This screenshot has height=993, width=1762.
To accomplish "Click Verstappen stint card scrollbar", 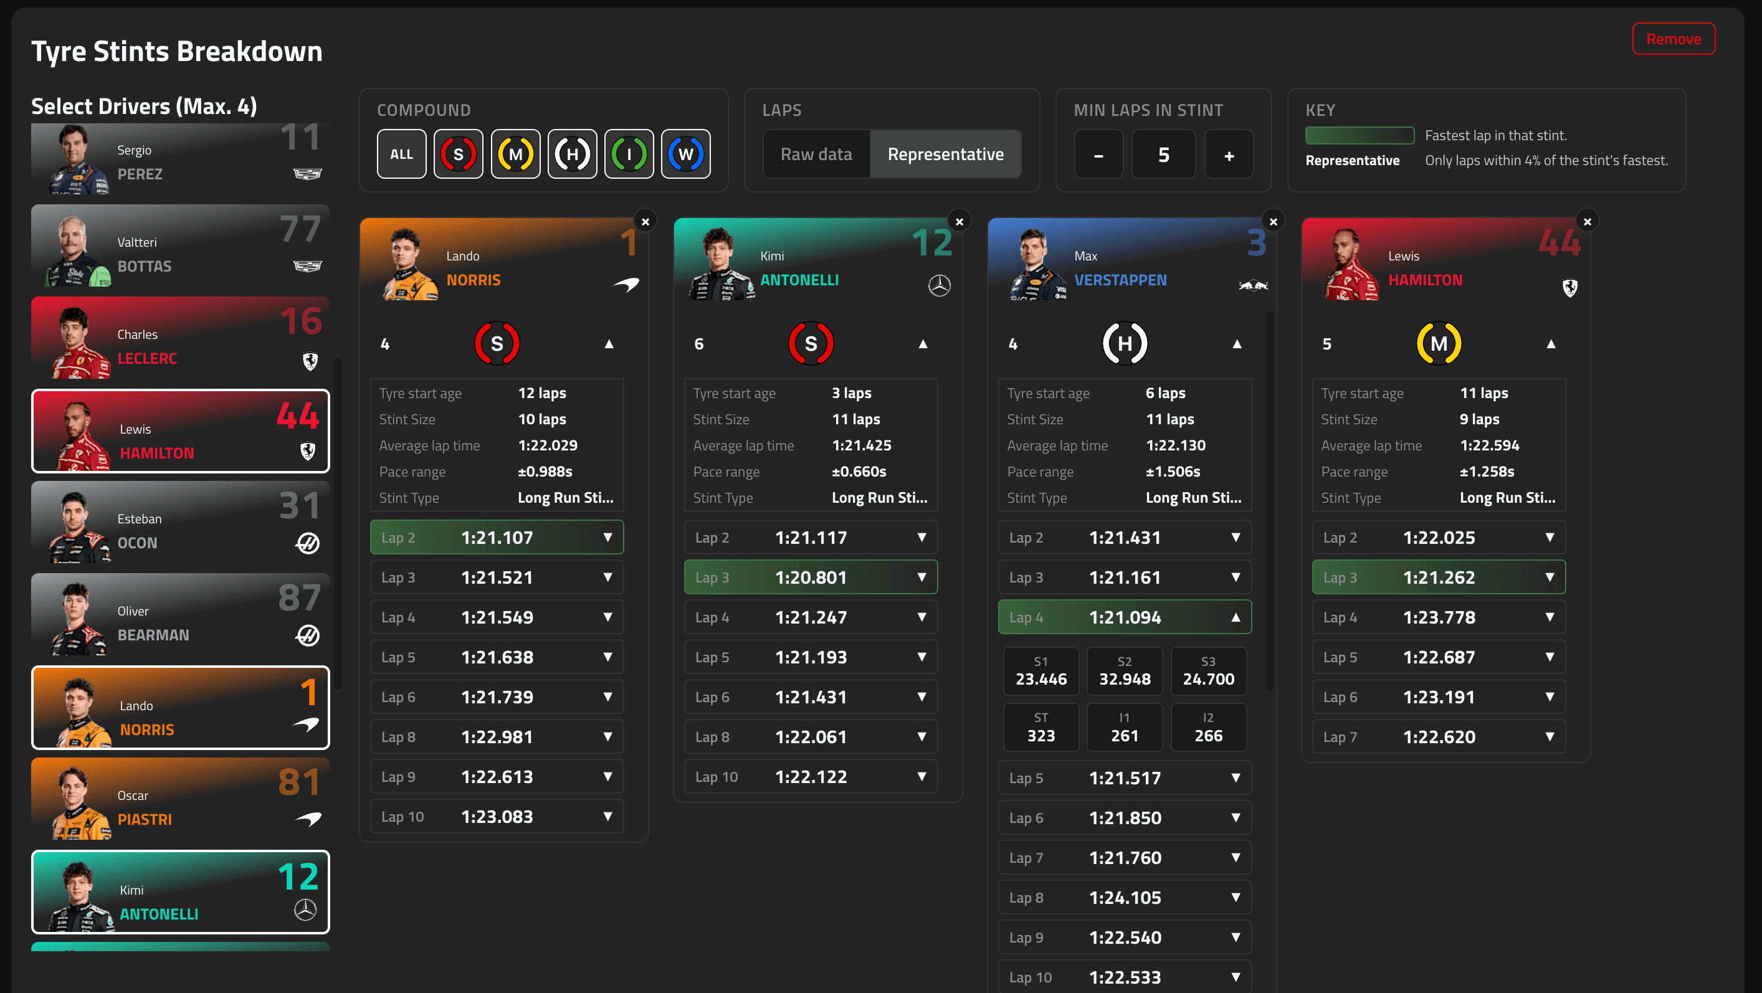I will click(x=1270, y=503).
